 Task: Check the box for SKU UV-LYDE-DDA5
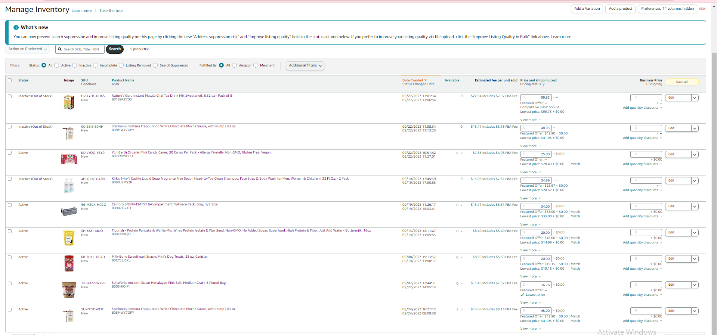(x=10, y=96)
